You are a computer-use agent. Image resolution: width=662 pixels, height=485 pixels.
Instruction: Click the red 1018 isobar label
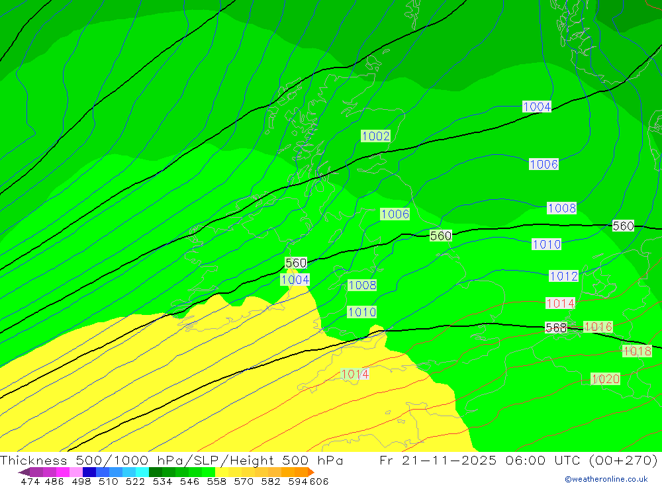637,351
